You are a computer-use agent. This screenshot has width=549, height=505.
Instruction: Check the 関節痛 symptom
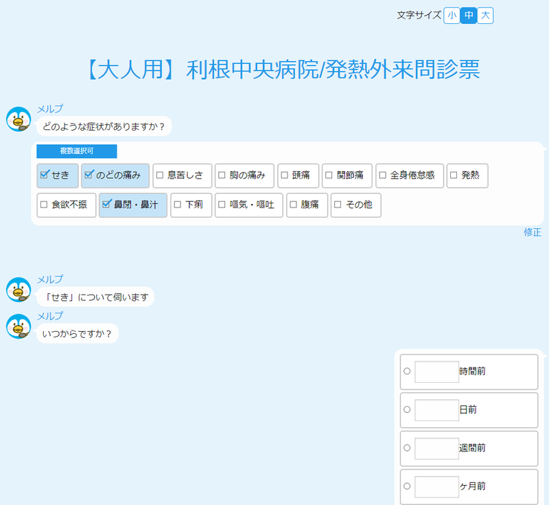tap(347, 176)
